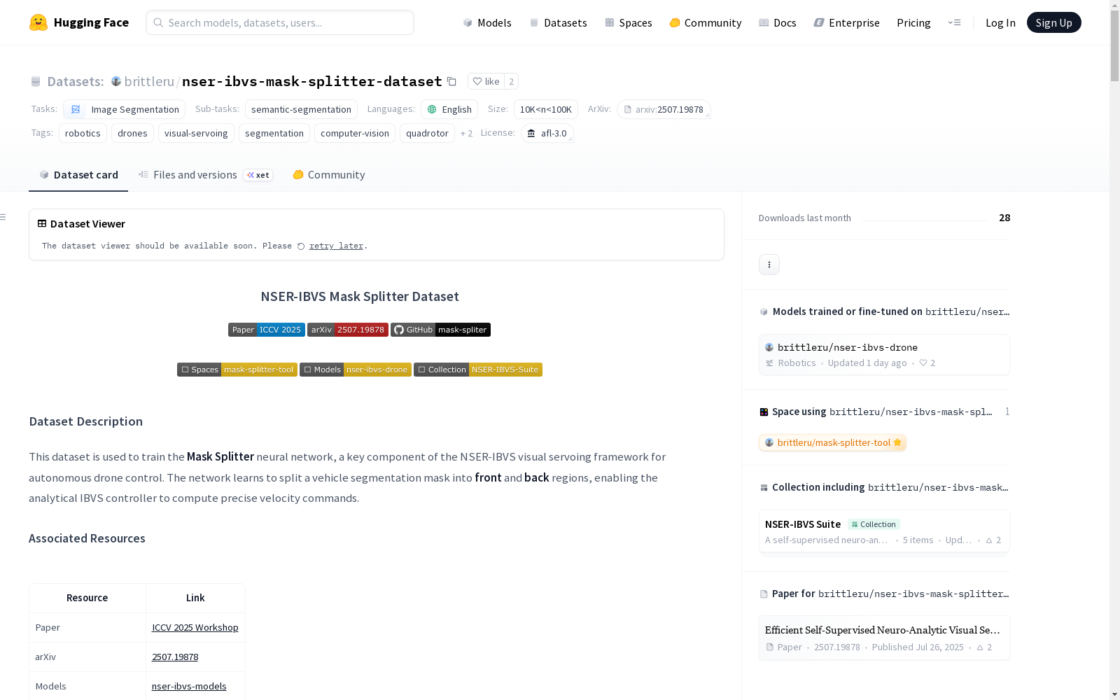Click the computer-vision tag
Image resolution: width=1120 pixels, height=700 pixels.
coord(355,133)
